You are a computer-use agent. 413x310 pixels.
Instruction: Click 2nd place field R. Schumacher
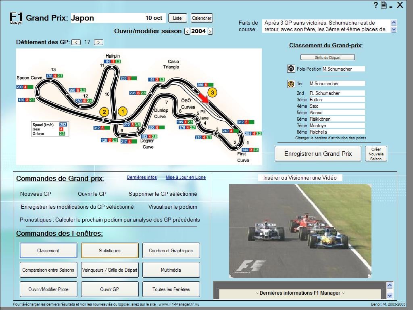pyautogui.click(x=337, y=93)
